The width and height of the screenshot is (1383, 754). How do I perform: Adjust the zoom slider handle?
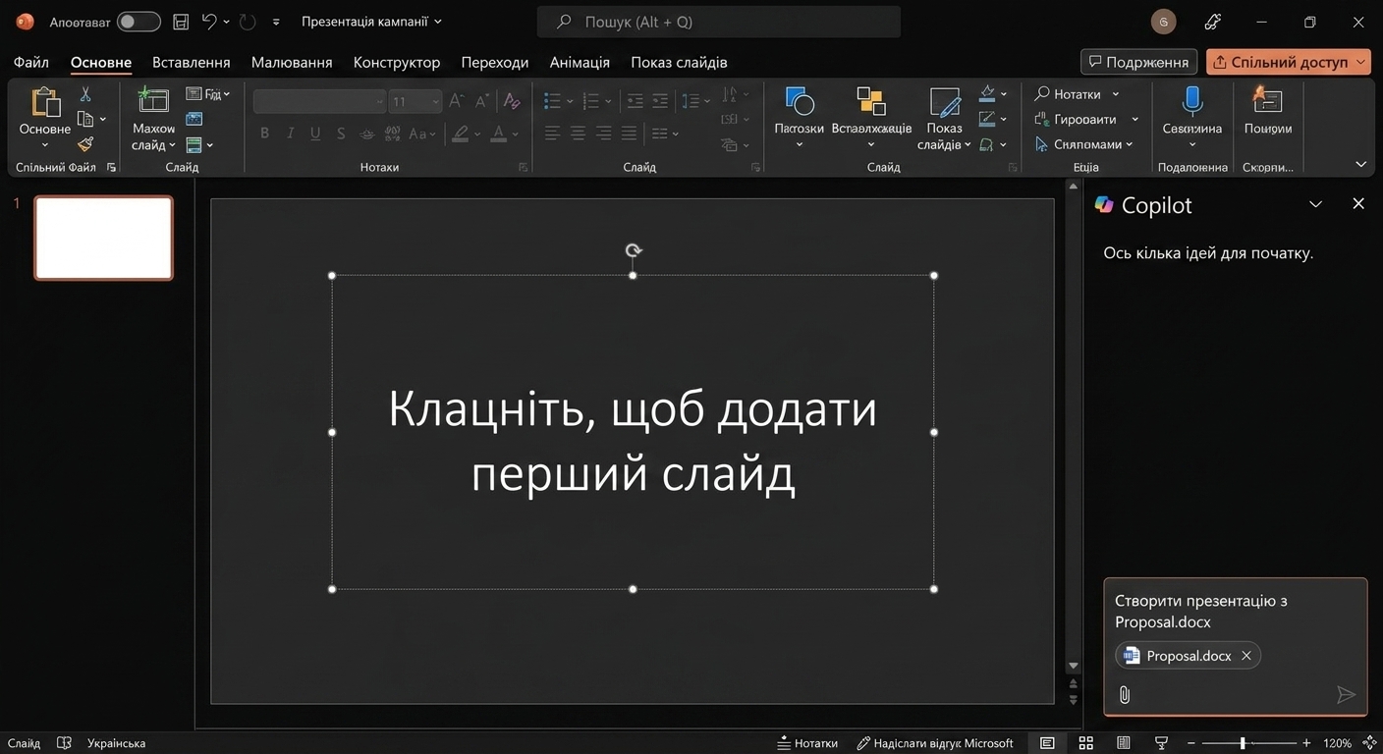point(1243,743)
